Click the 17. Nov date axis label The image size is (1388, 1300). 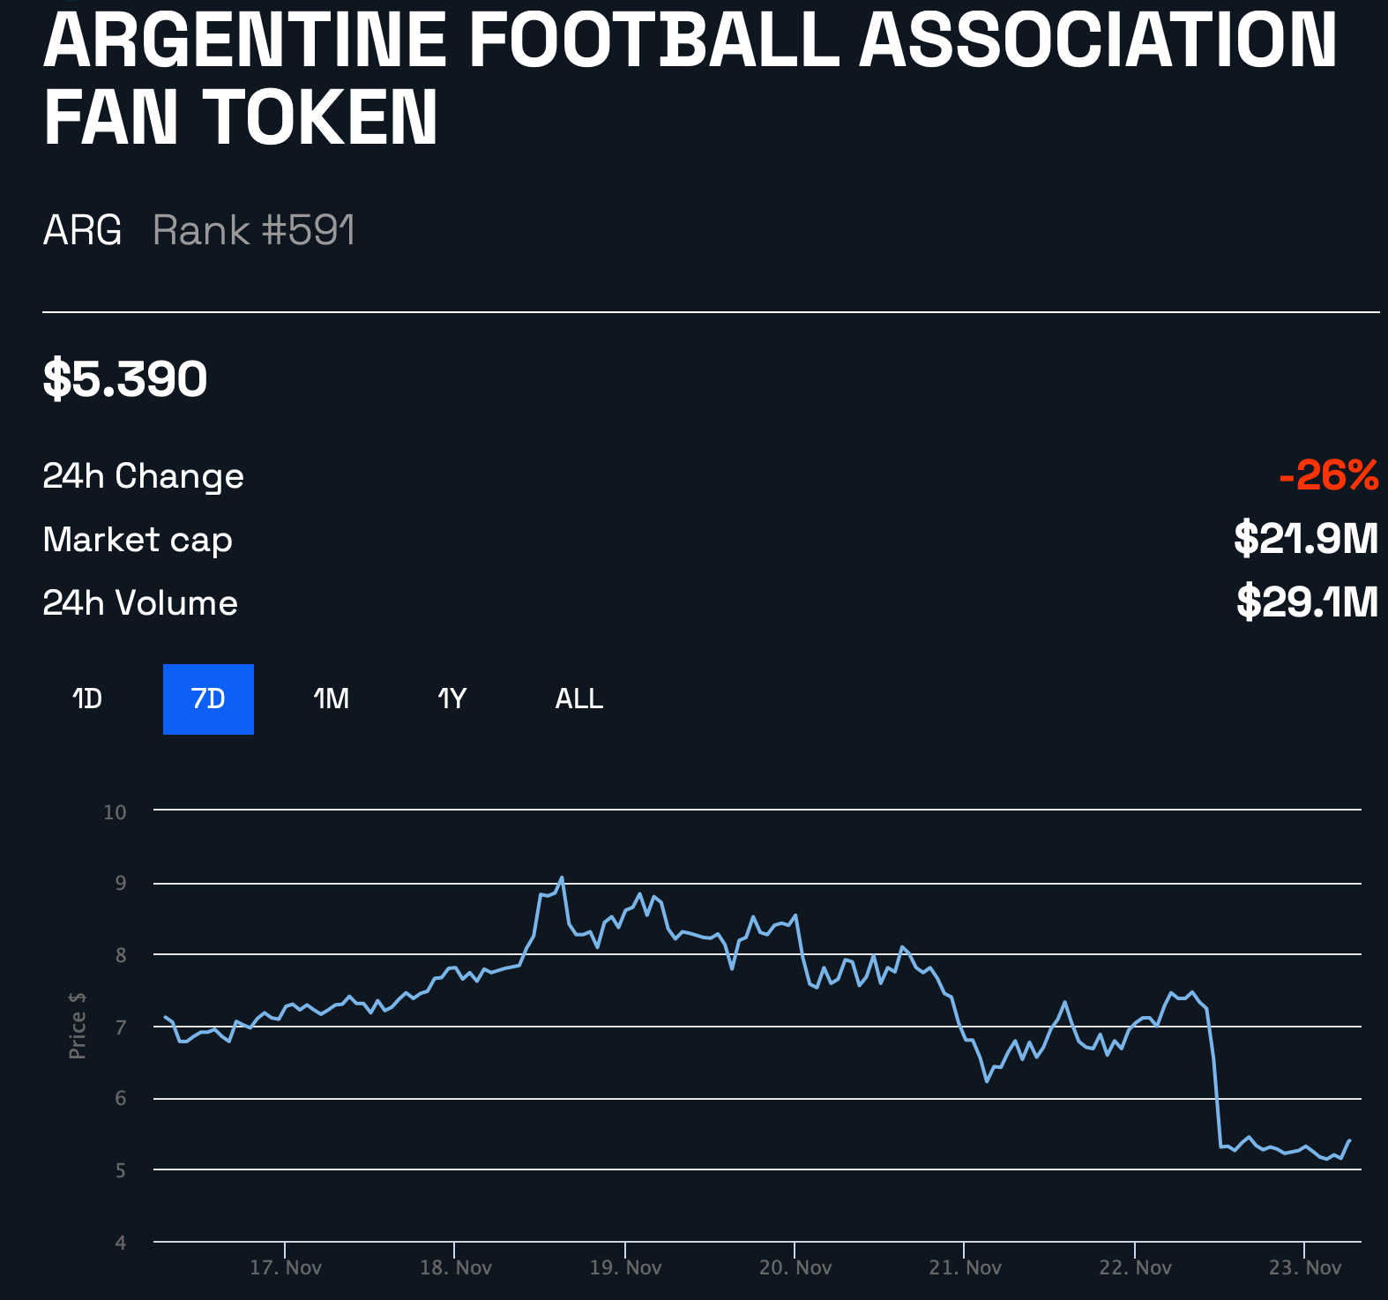pyautogui.click(x=286, y=1268)
